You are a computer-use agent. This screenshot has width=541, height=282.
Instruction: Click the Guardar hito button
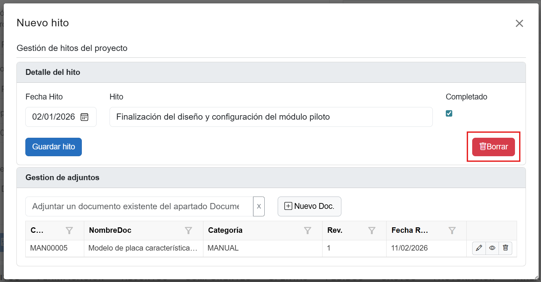(x=53, y=147)
